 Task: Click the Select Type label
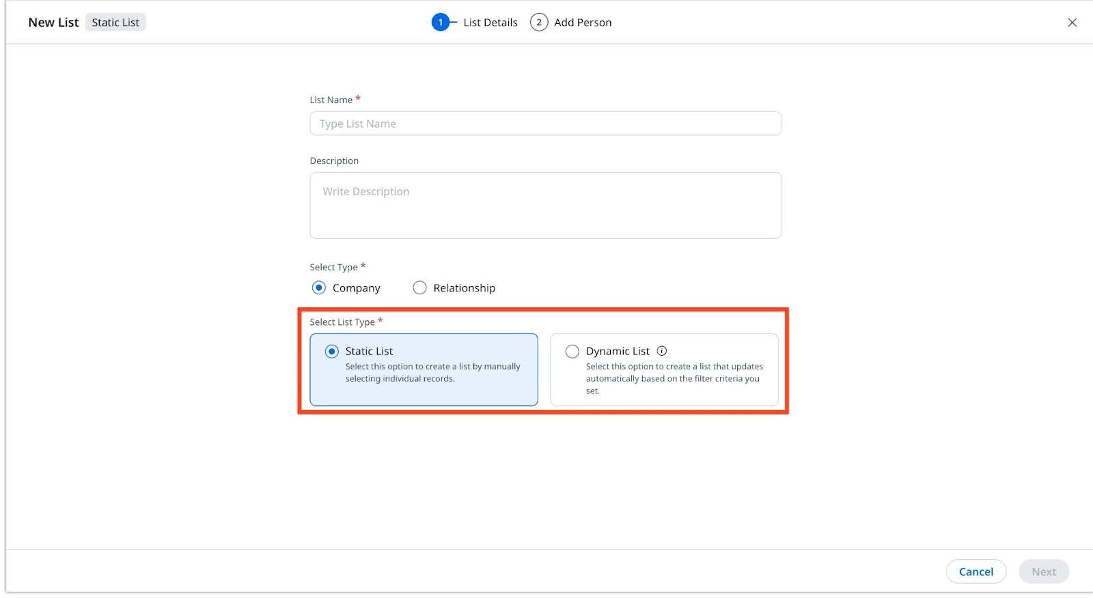click(333, 267)
